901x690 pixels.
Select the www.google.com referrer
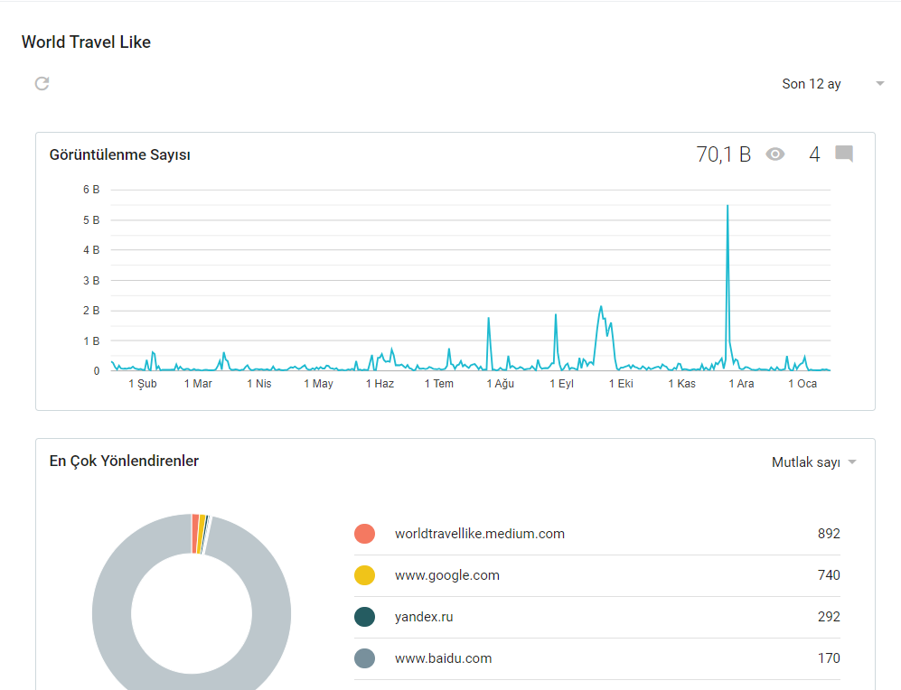(x=597, y=575)
